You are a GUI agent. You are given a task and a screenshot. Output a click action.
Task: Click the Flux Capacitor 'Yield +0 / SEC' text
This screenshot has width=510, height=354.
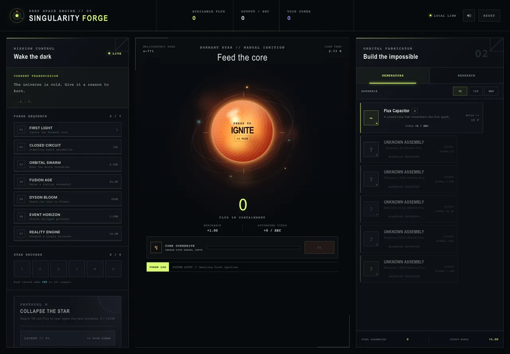pos(416,126)
